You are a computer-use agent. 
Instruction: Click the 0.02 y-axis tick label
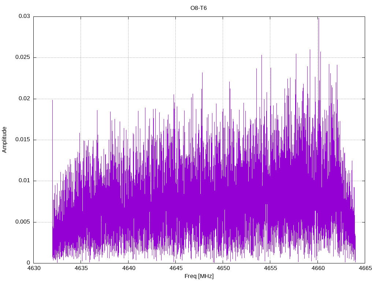click(x=25, y=98)
